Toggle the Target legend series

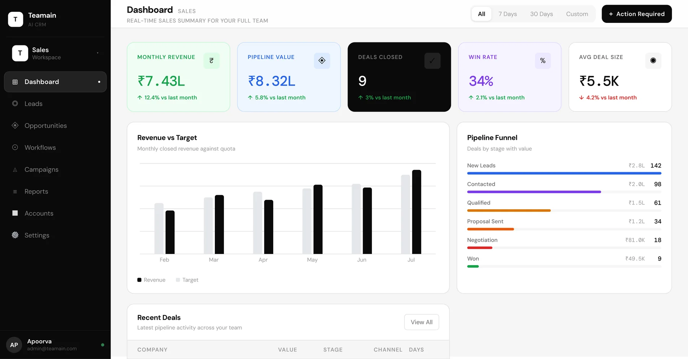[187, 280]
